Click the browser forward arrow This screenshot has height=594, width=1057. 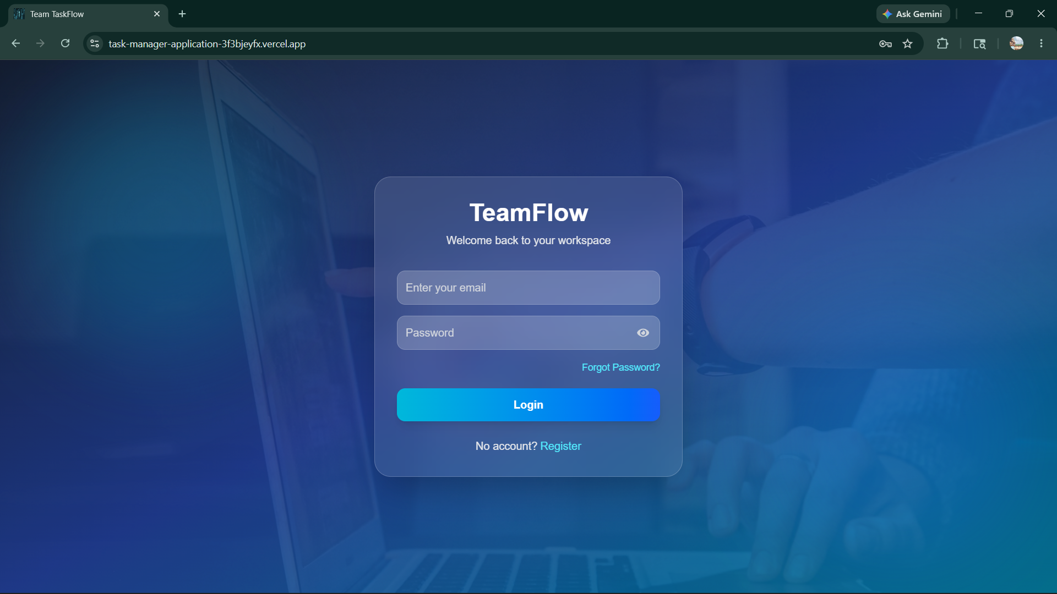coord(40,43)
